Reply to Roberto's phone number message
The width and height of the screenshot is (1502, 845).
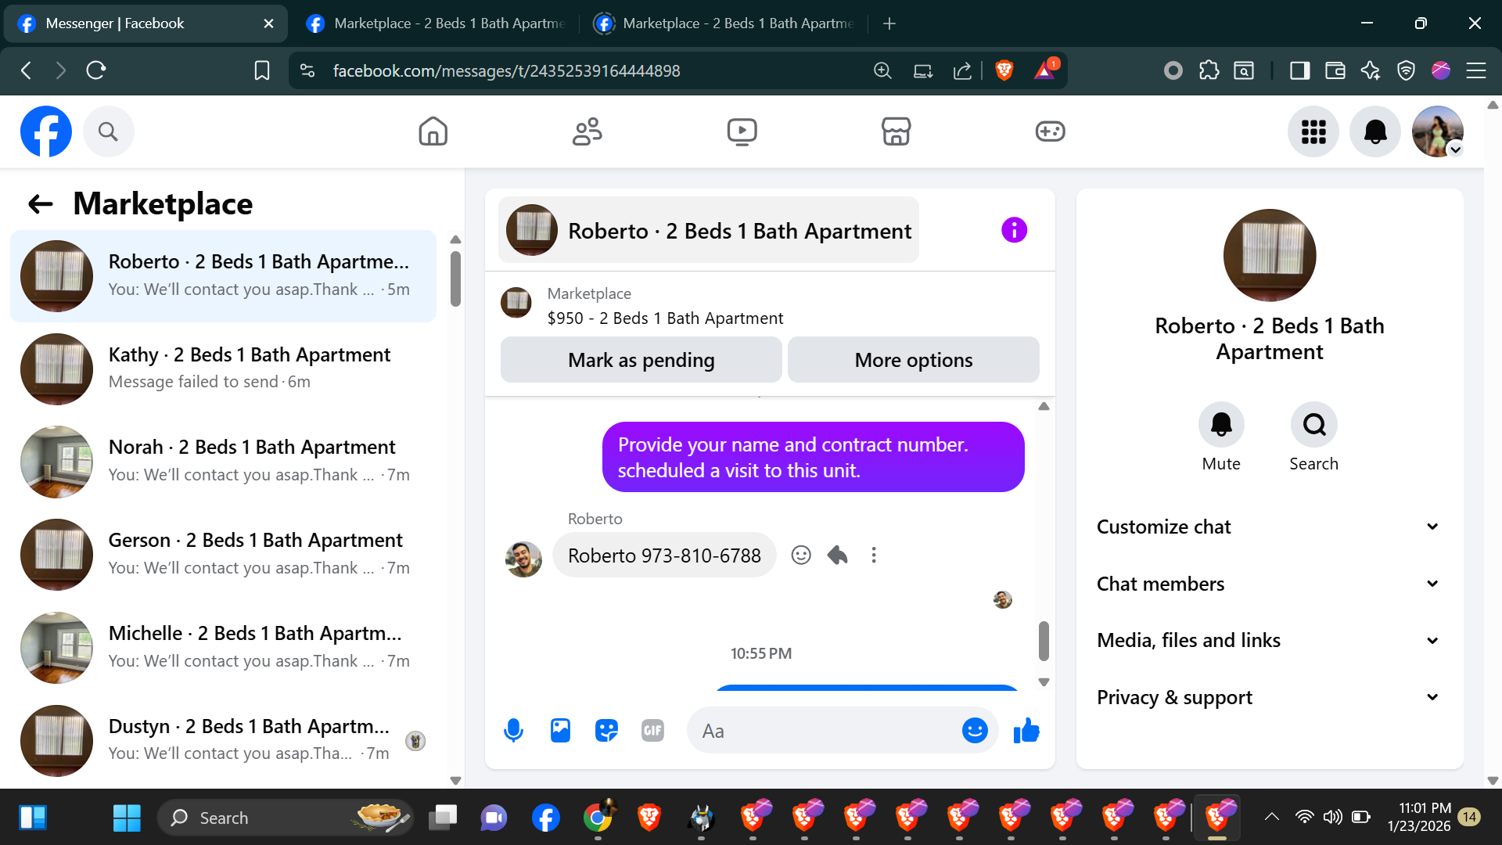coord(838,556)
